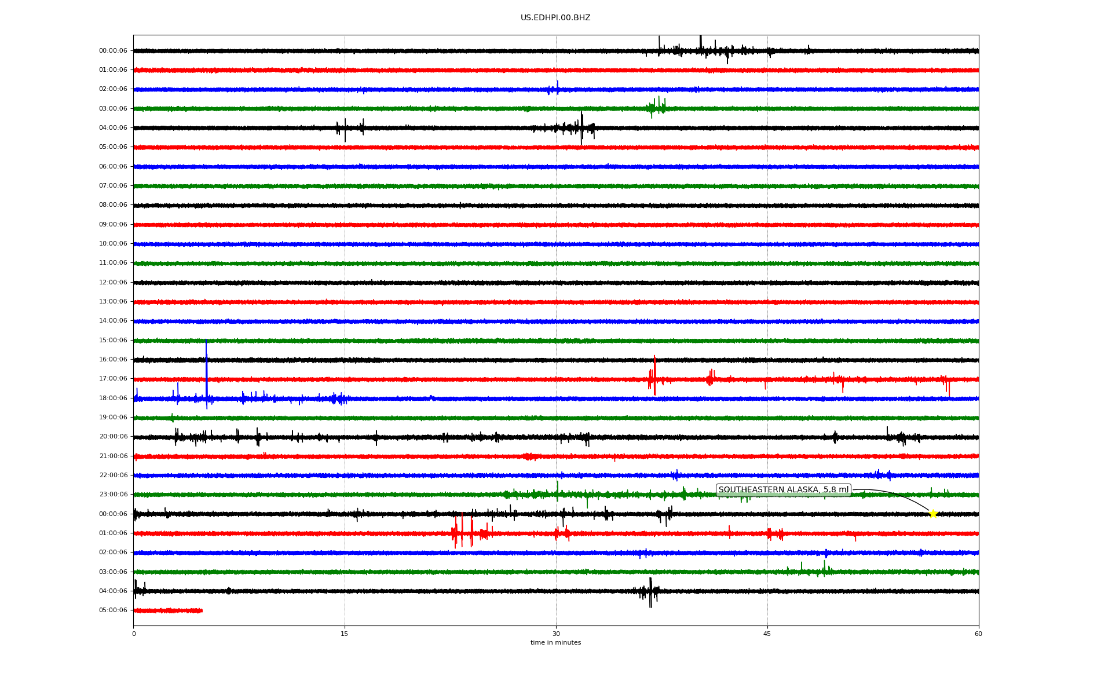Click x-axis tick label 60

pos(978,634)
